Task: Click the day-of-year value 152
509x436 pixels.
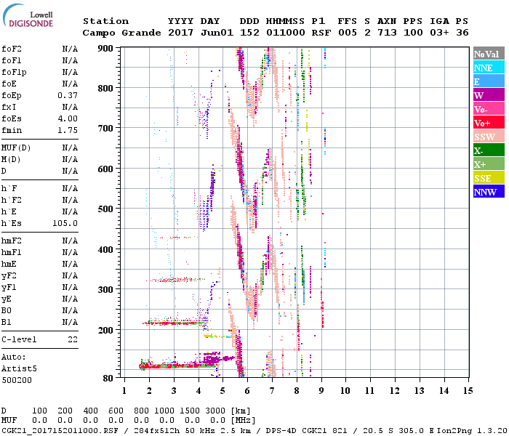Action: [249, 33]
